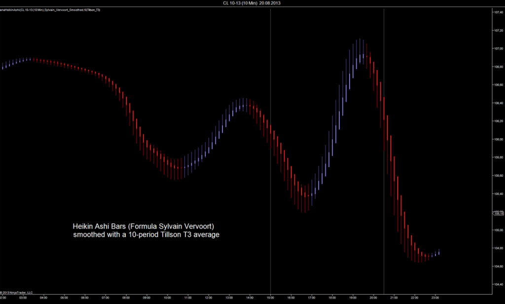Click the 14:00 time axis label
The image size is (505, 304).
[250, 298]
